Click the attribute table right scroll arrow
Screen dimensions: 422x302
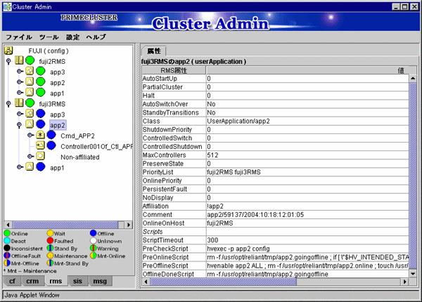405,282
